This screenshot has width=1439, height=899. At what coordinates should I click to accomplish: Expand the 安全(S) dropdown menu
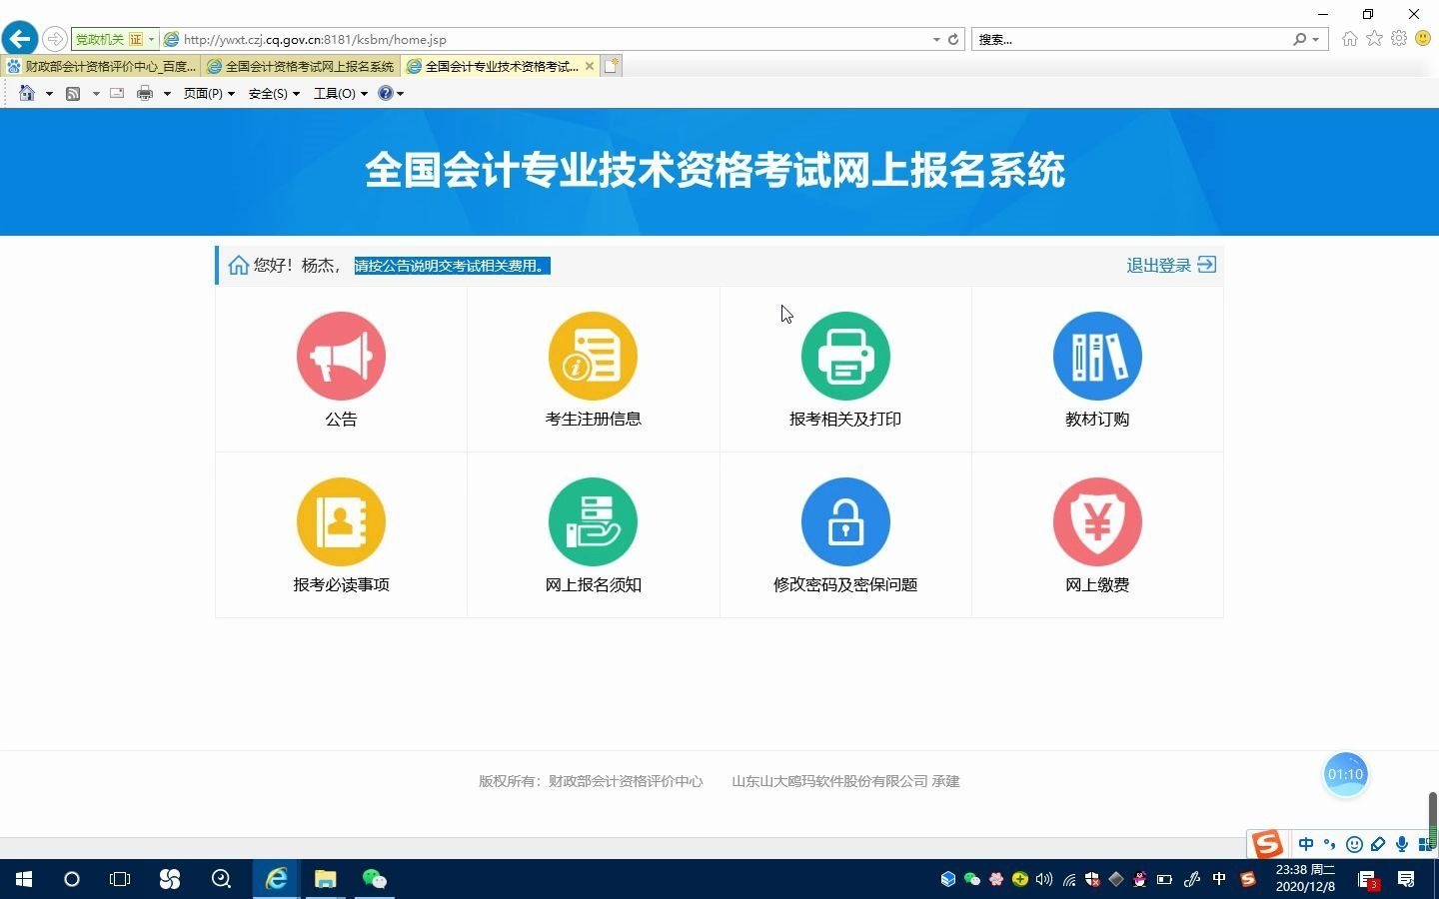[268, 93]
